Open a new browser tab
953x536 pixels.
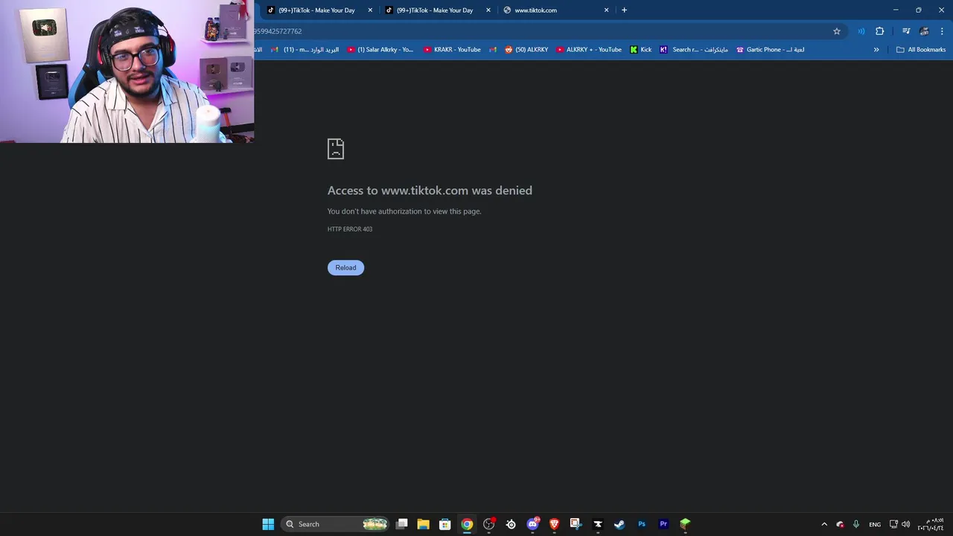coord(624,10)
